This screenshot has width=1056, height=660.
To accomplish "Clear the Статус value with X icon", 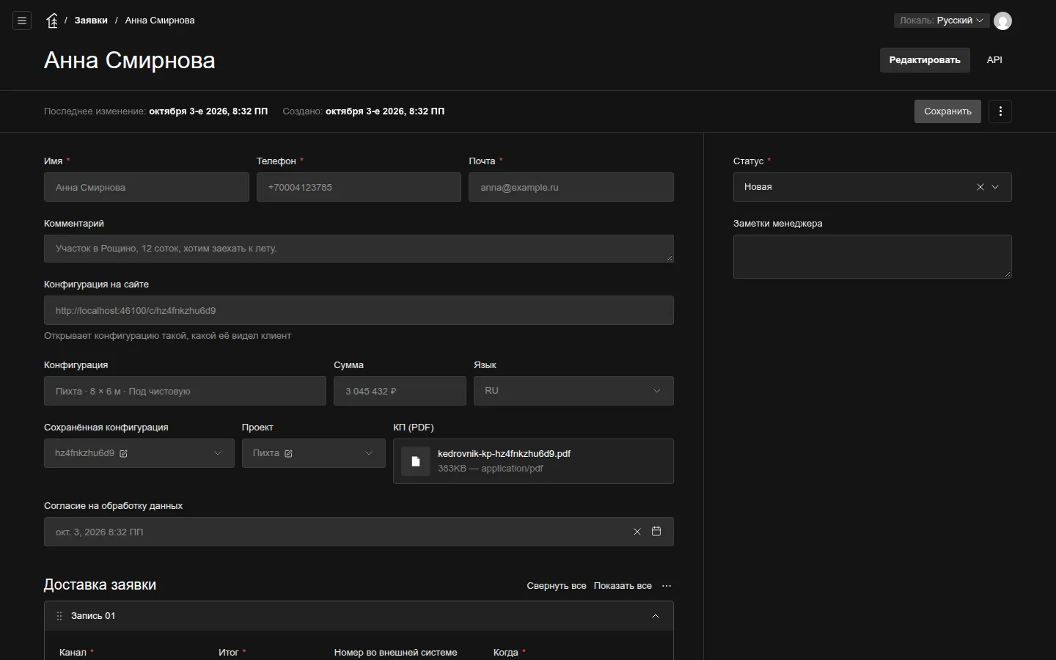I will point(980,187).
